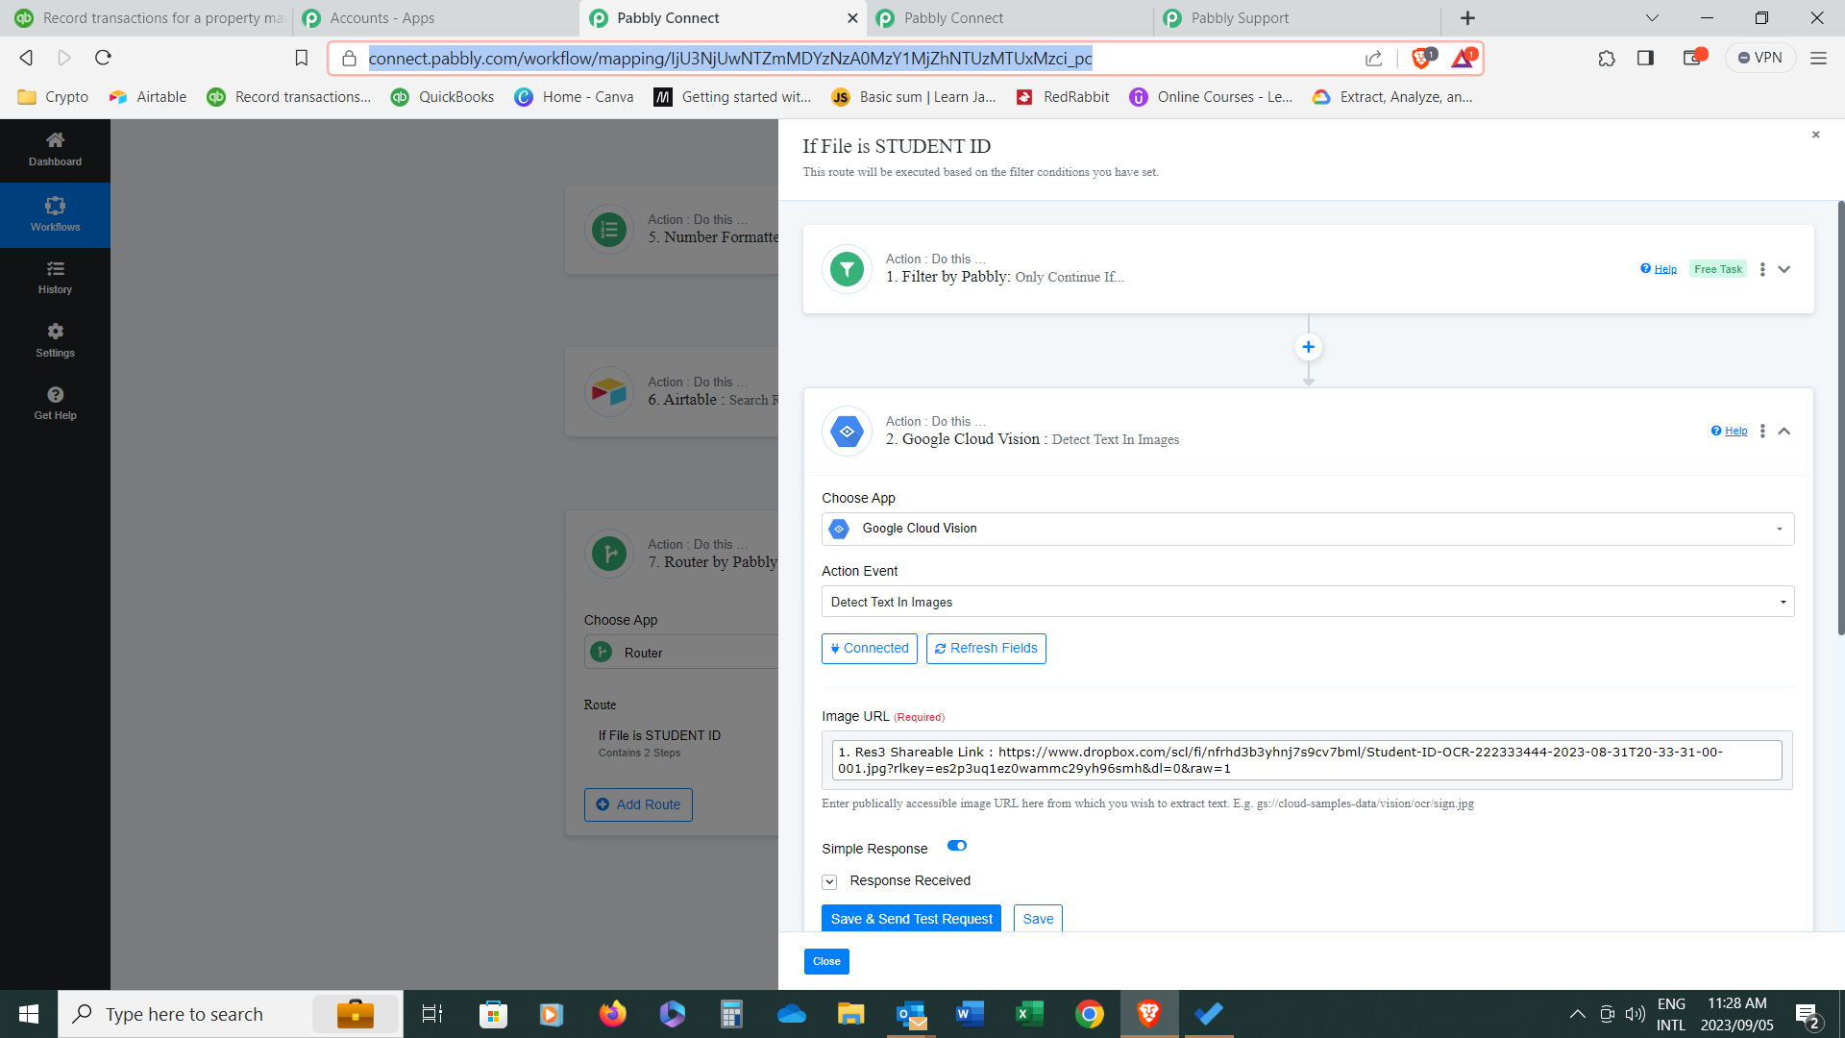1845x1038 pixels.
Task: Open Word from the taskbar
Action: [970, 1014]
